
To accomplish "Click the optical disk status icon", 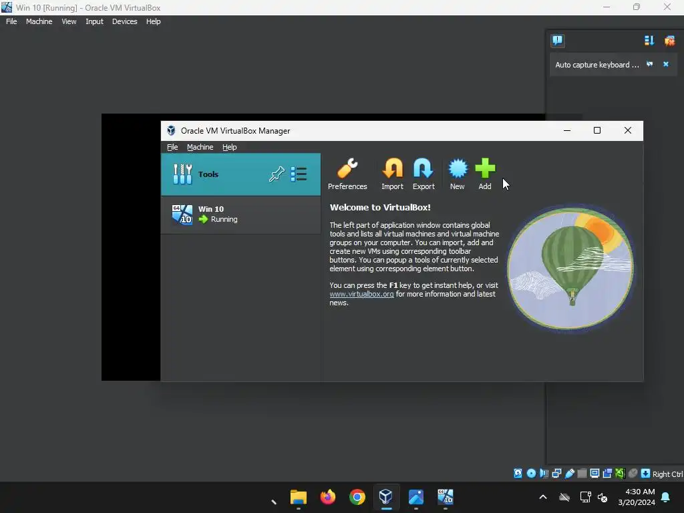I will point(531,474).
